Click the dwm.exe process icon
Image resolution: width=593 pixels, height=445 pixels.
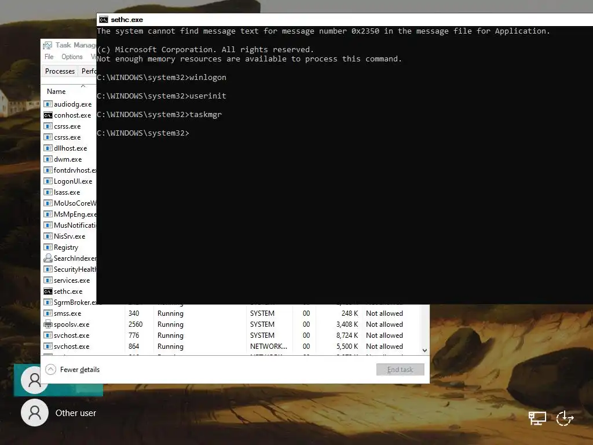point(48,159)
